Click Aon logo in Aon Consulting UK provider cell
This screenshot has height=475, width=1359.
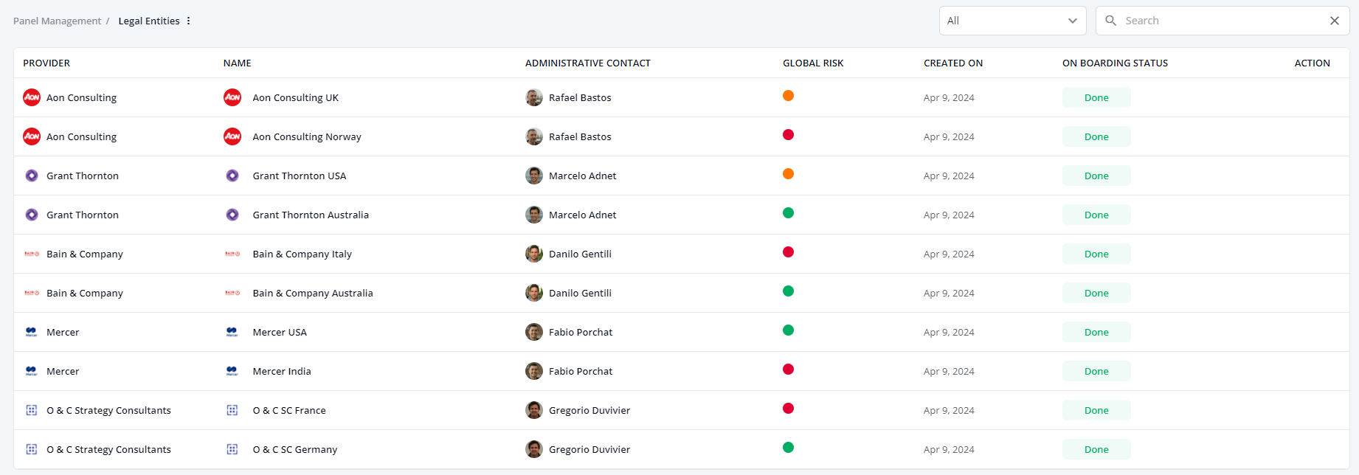pos(32,97)
